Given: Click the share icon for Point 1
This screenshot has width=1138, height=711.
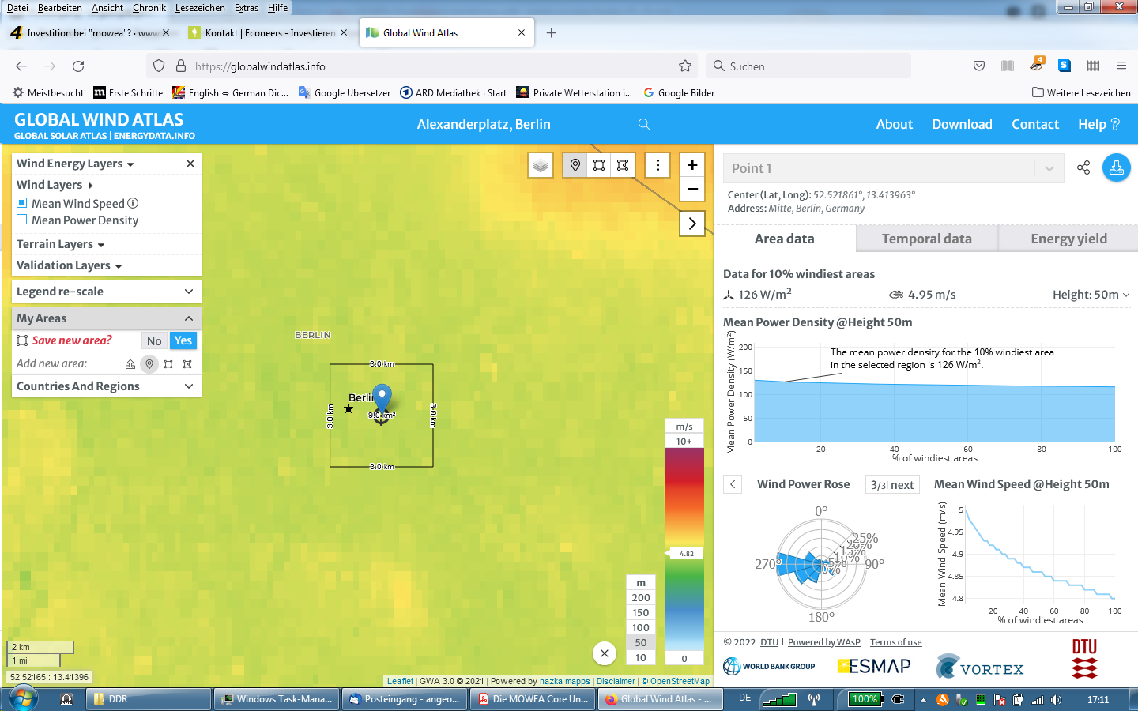Looking at the screenshot, I should click(1083, 167).
